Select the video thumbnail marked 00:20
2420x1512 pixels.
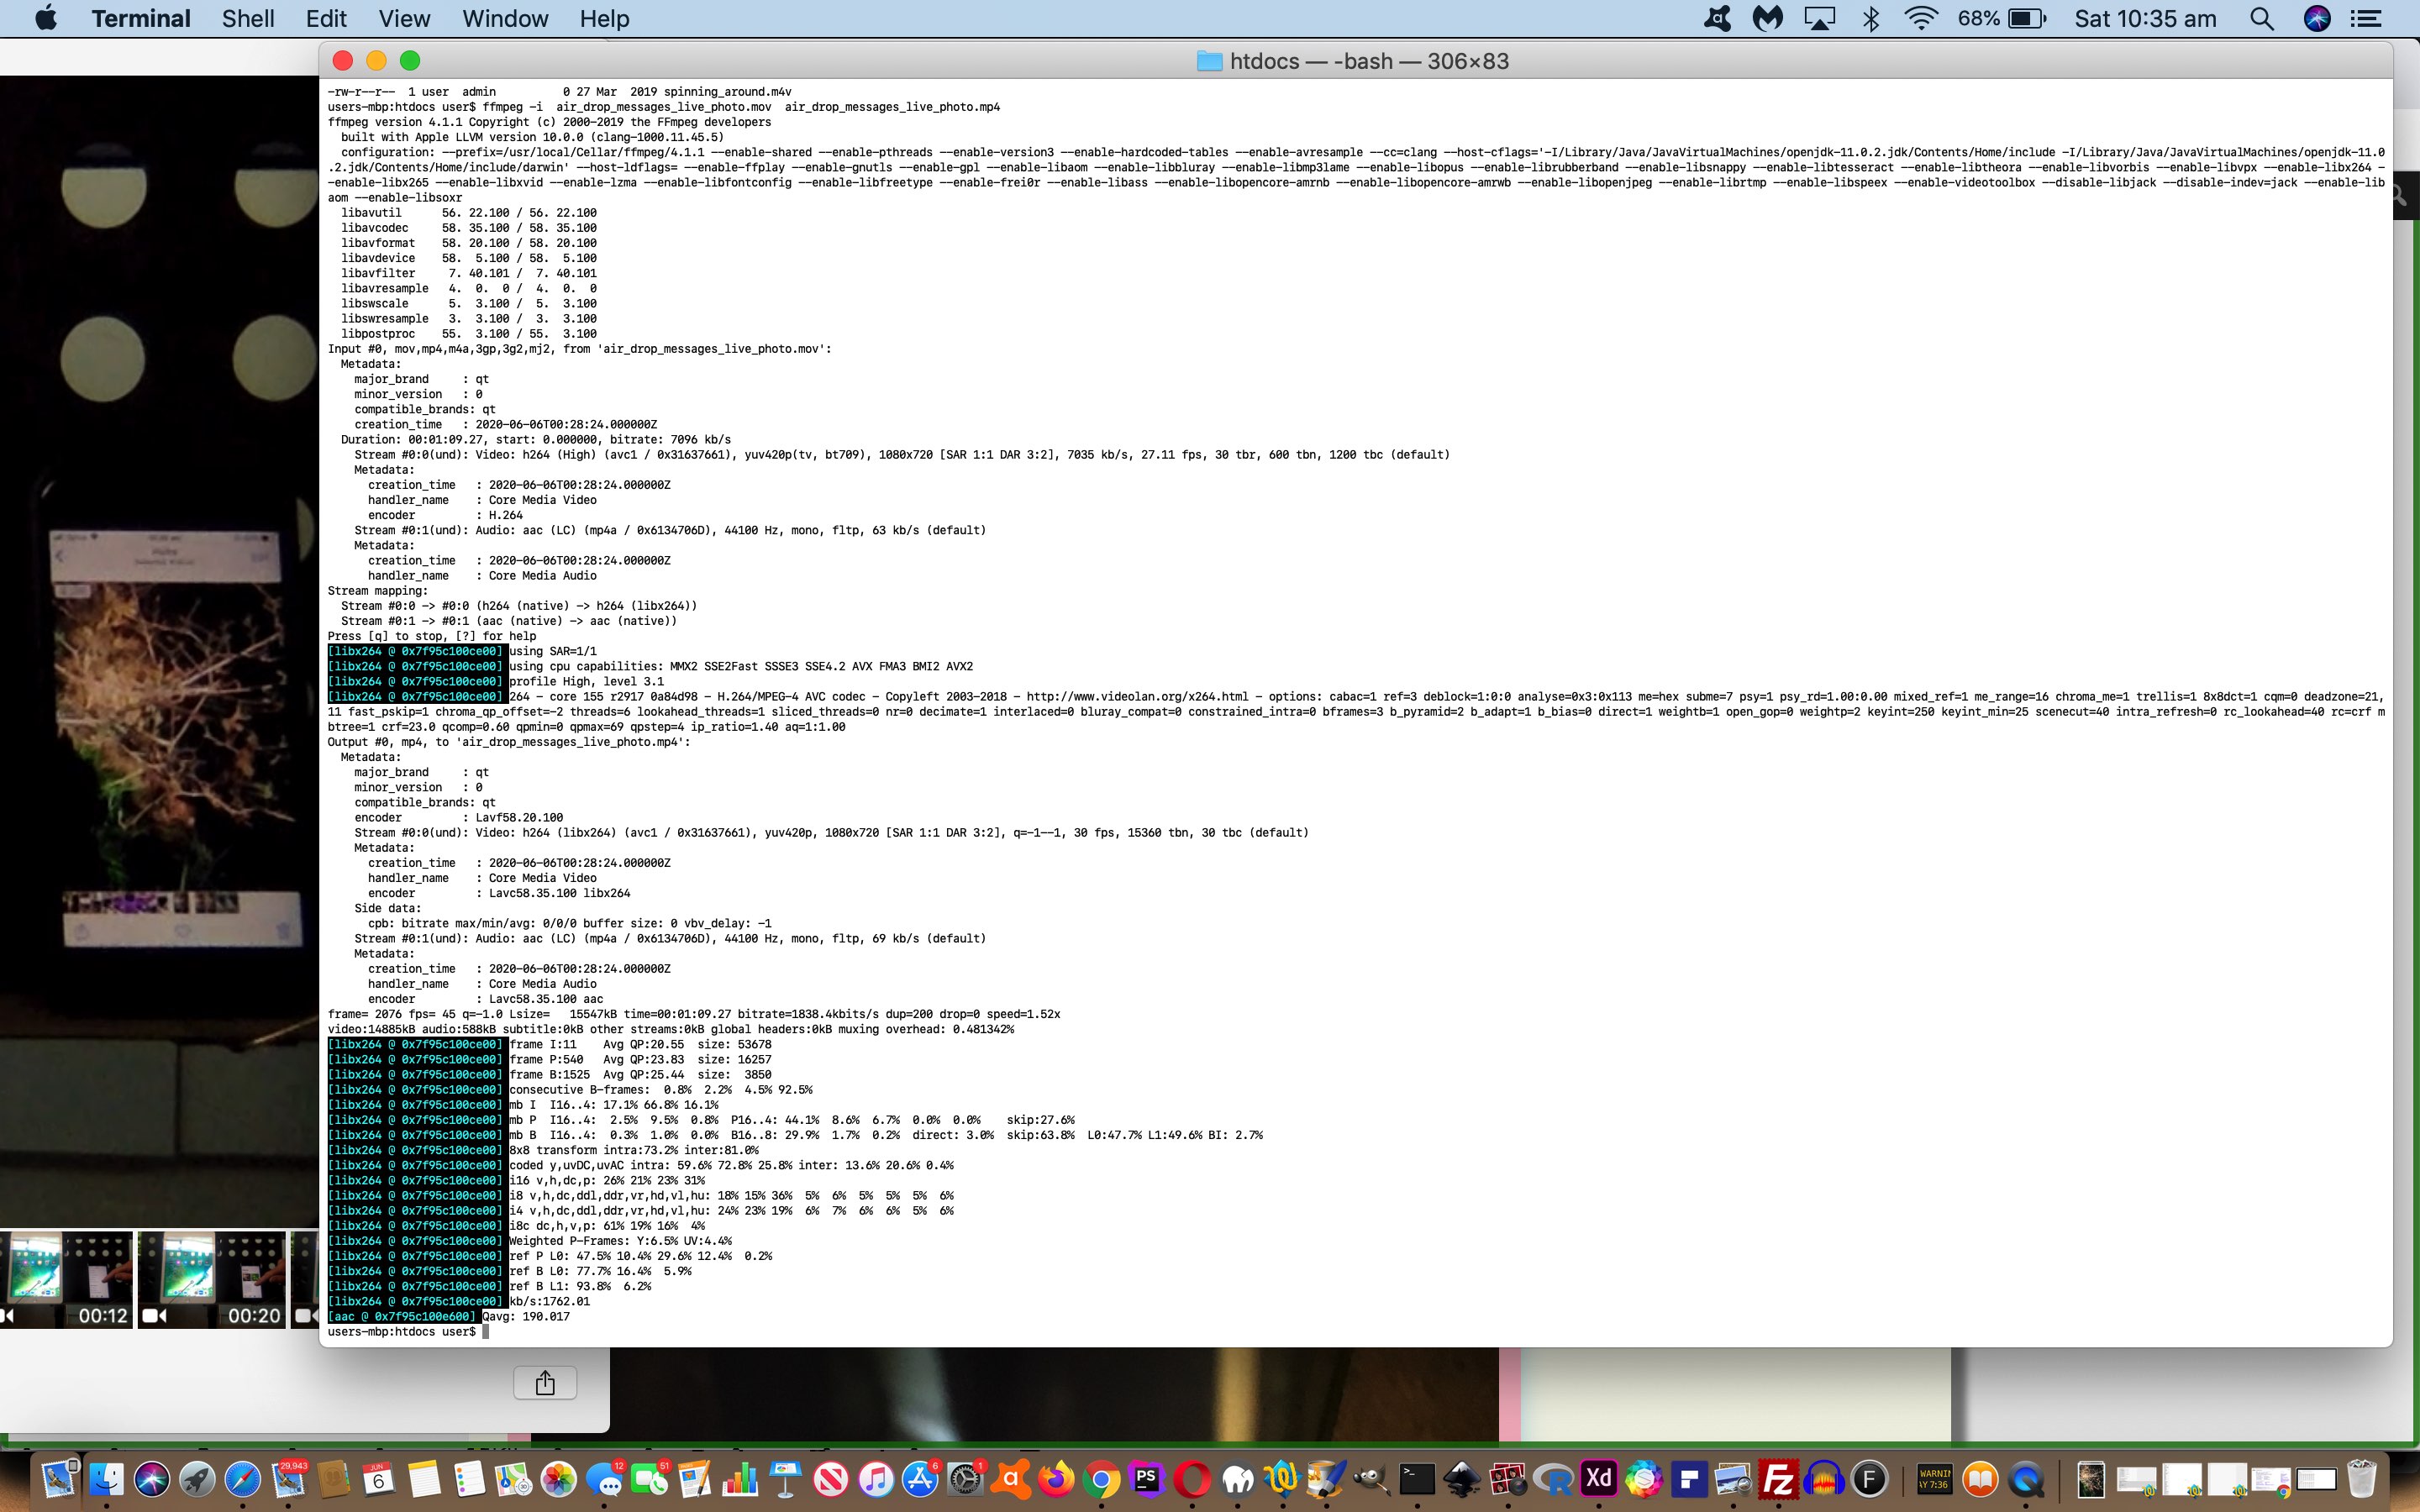point(212,1279)
